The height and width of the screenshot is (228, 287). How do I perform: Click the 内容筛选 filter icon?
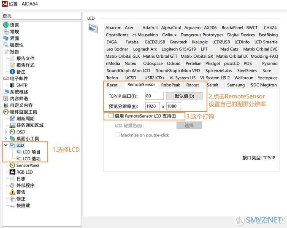tap(6, 99)
